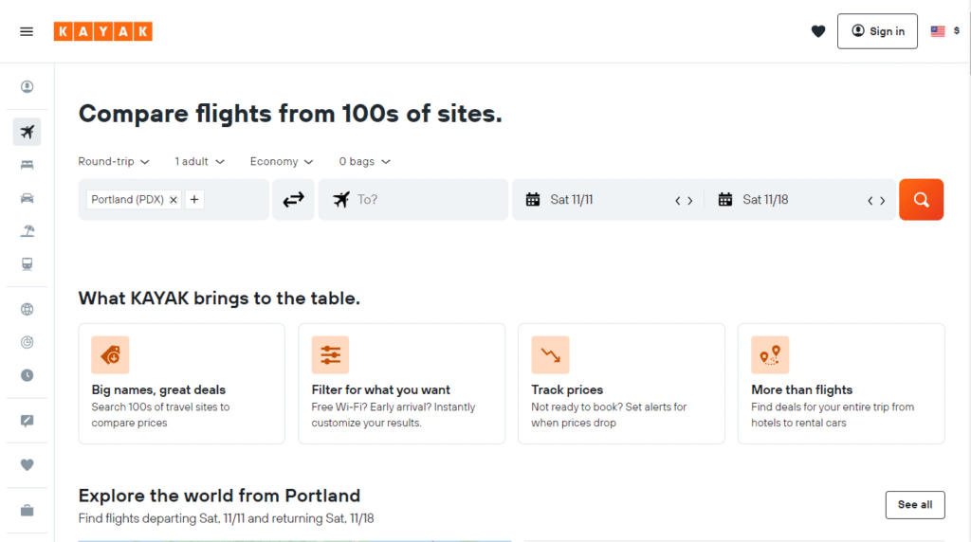Open the hamburger navigation menu
Image resolution: width=971 pixels, height=542 pixels.
27,31
